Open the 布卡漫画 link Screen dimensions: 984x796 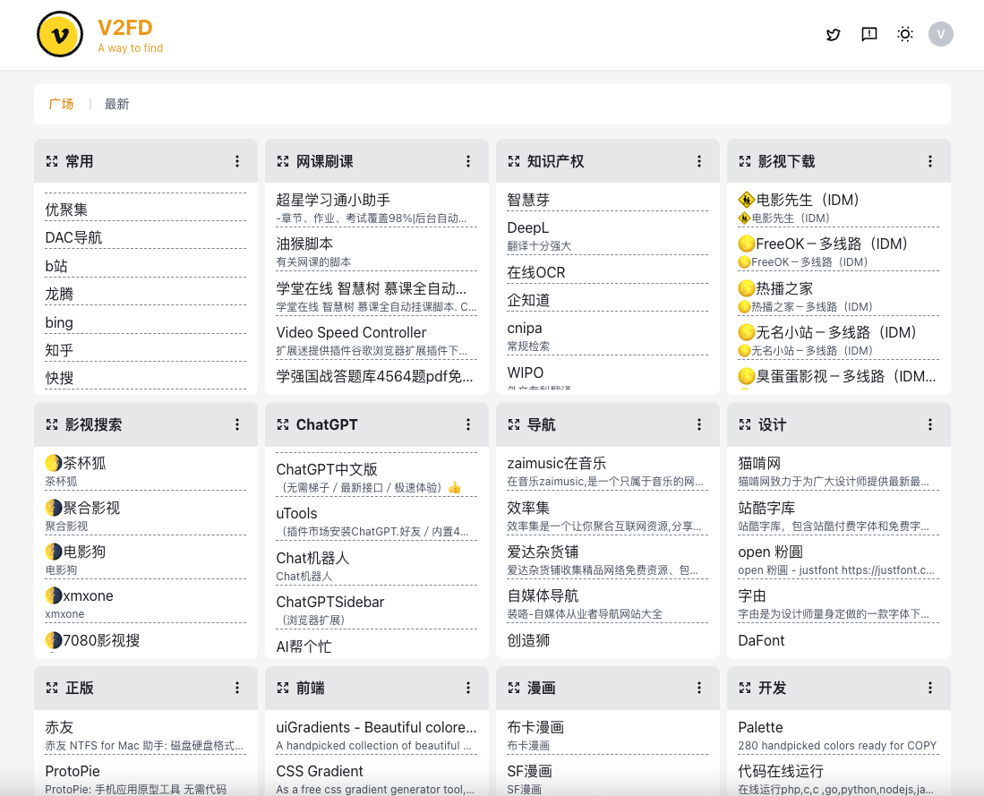535,728
